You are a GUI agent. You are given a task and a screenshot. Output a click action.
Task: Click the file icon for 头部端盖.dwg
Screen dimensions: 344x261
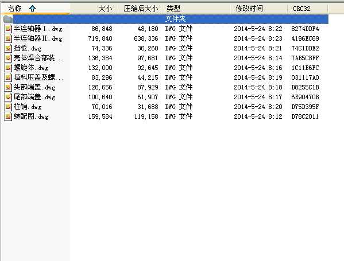(8, 87)
